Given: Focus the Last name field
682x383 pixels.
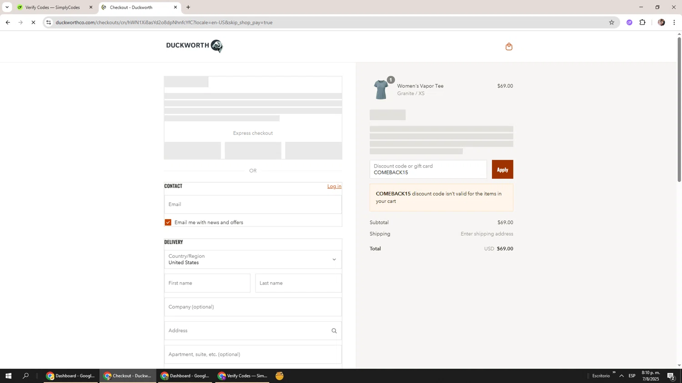Looking at the screenshot, I should click(x=298, y=283).
